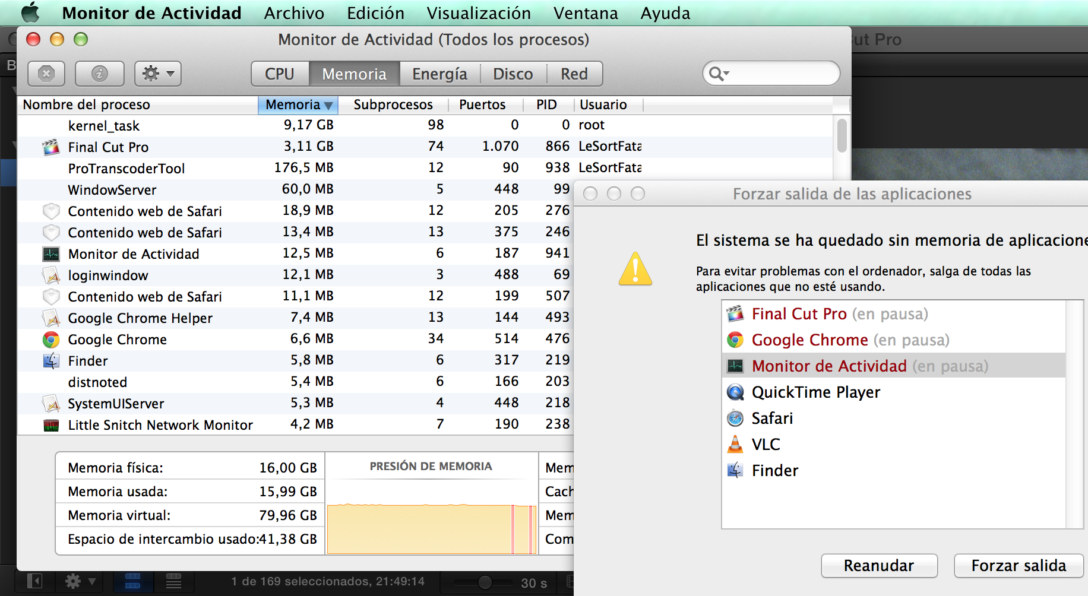The width and height of the screenshot is (1088, 596).
Task: Select the WindowServer process row
Action: tap(296, 189)
